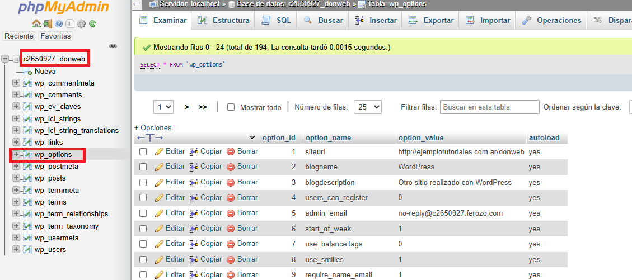This screenshot has height=280, width=632.
Task: Open wp_options table in the tree
Action: tap(53, 154)
